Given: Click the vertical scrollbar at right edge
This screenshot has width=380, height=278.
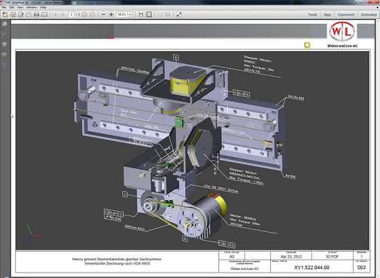Looking at the screenshot, I should (377, 148).
